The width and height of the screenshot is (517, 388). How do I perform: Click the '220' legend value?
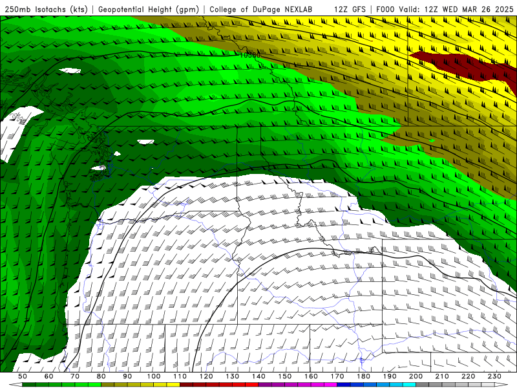point(468,376)
